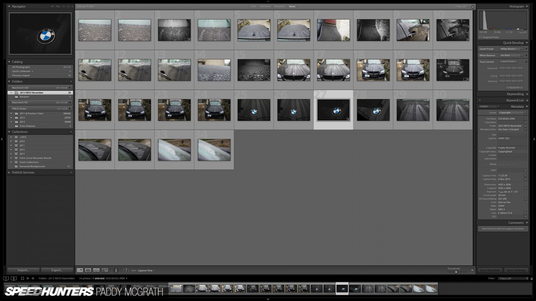Image resolution: width=536 pixels, height=301 pixels.
Task: Click the Navigator BMW preview image
Action: 40,33
